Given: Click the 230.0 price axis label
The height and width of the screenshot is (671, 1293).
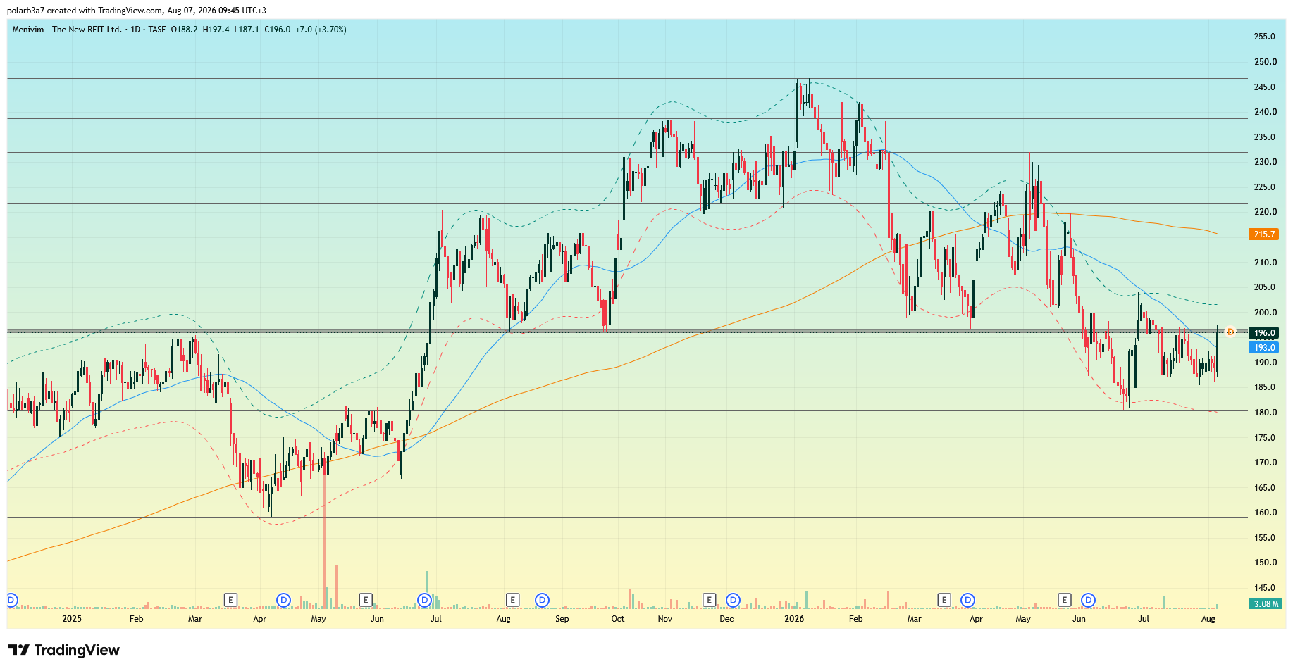Looking at the screenshot, I should coord(1265,162).
